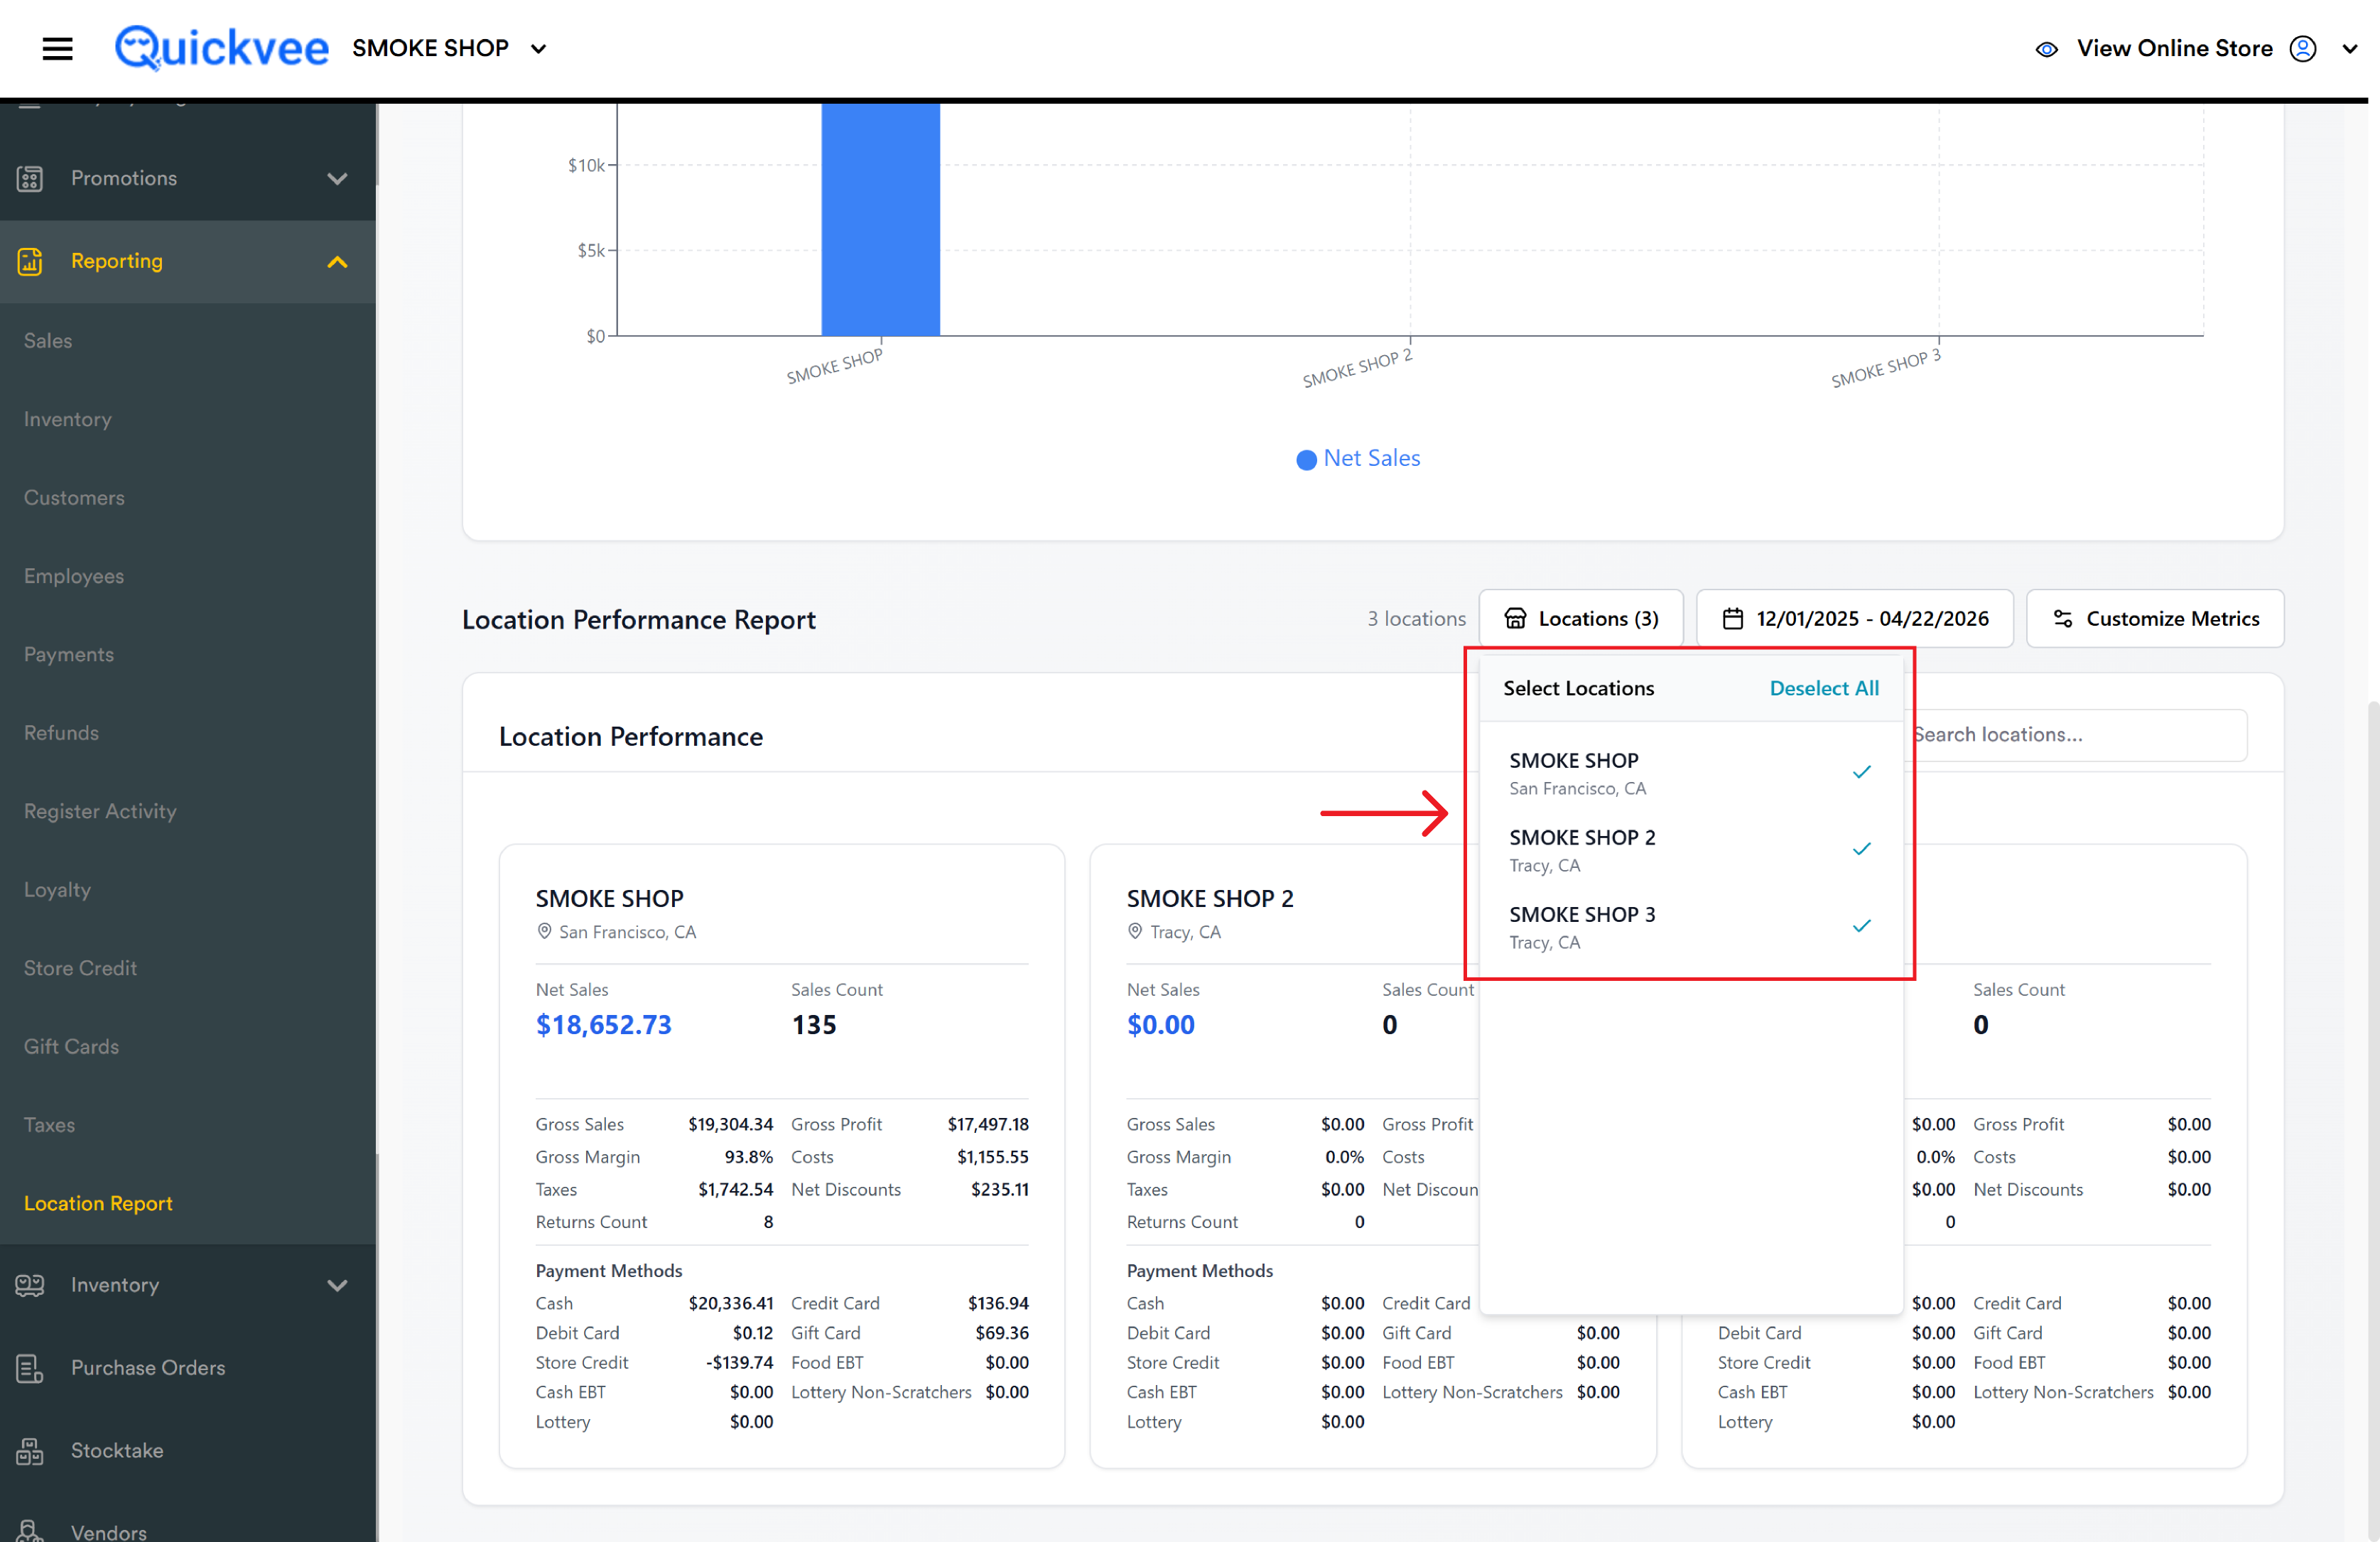Click the calendar icon in date range button
Image resolution: width=2380 pixels, height=1542 pixels.
[x=1732, y=618]
